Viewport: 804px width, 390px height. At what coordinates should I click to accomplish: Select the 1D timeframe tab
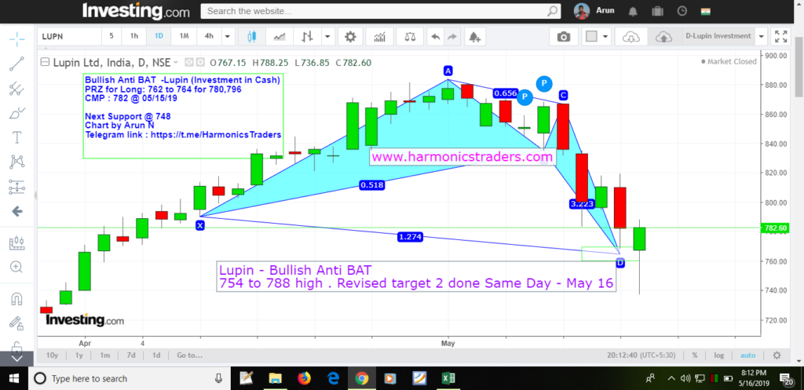click(x=159, y=37)
